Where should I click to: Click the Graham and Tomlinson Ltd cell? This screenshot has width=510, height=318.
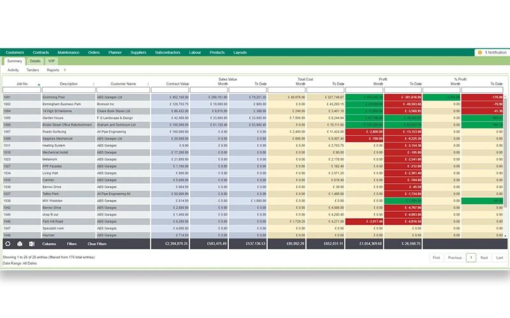[x=123, y=125]
